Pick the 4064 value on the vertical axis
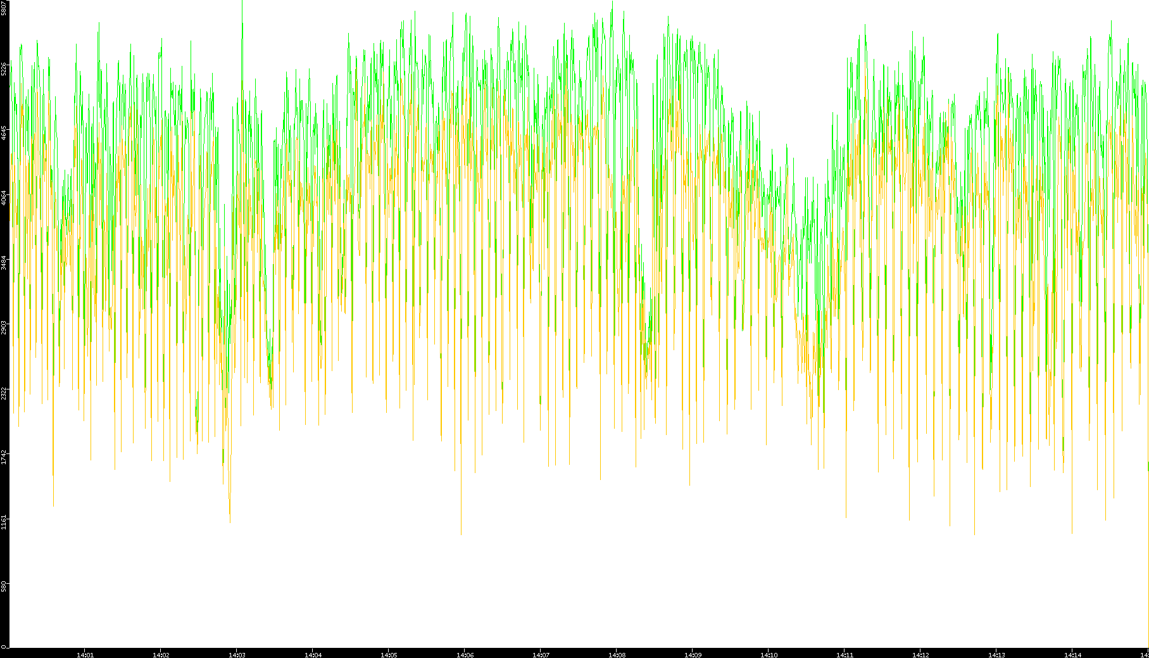The width and height of the screenshot is (1149, 658). (x=4, y=198)
